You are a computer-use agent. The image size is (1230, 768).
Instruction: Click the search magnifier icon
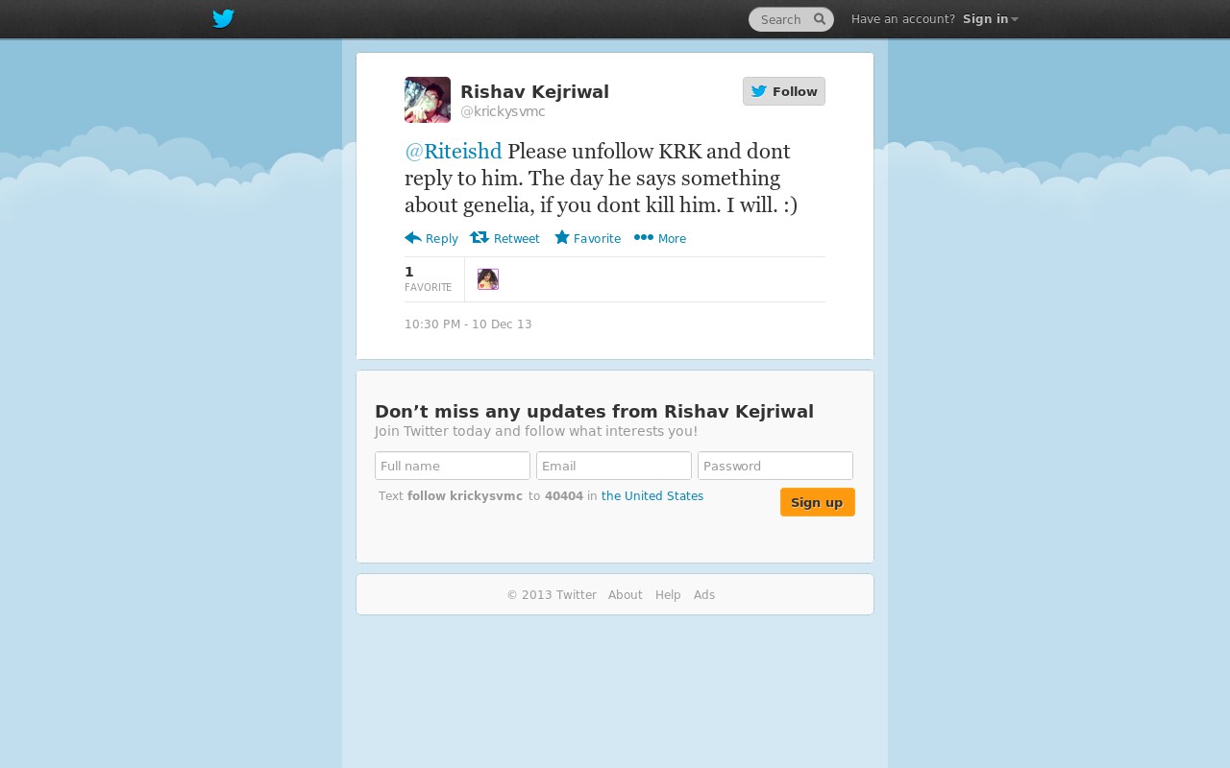tap(820, 19)
